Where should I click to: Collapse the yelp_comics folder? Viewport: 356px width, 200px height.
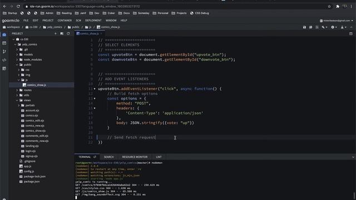16,44
